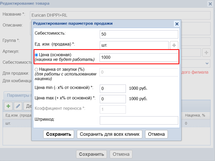This screenshot has width=215, height=161.
Task: Click the Название field with Eurican DHPPI+RL
Action: (x=120, y=15)
